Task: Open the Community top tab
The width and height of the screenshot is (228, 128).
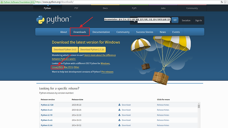Action: (192, 8)
